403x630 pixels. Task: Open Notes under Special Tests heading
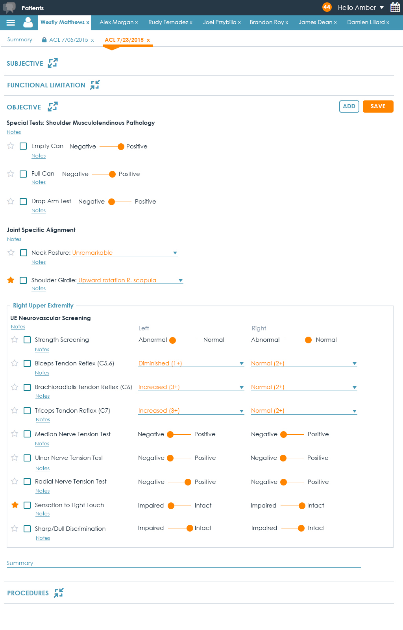click(x=14, y=132)
